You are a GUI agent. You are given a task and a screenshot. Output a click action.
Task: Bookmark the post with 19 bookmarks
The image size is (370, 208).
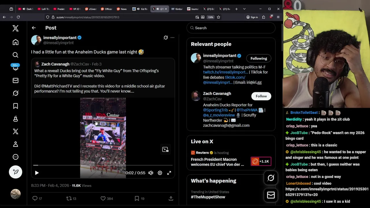(140, 198)
